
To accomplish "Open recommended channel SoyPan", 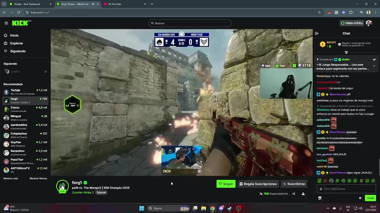I will tap(25, 144).
